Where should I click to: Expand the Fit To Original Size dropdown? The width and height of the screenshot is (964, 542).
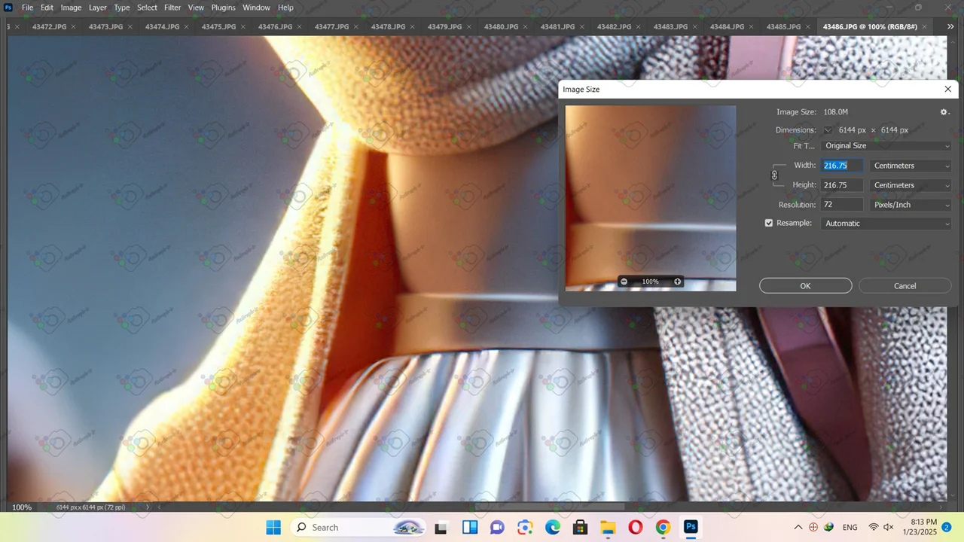[x=886, y=146]
